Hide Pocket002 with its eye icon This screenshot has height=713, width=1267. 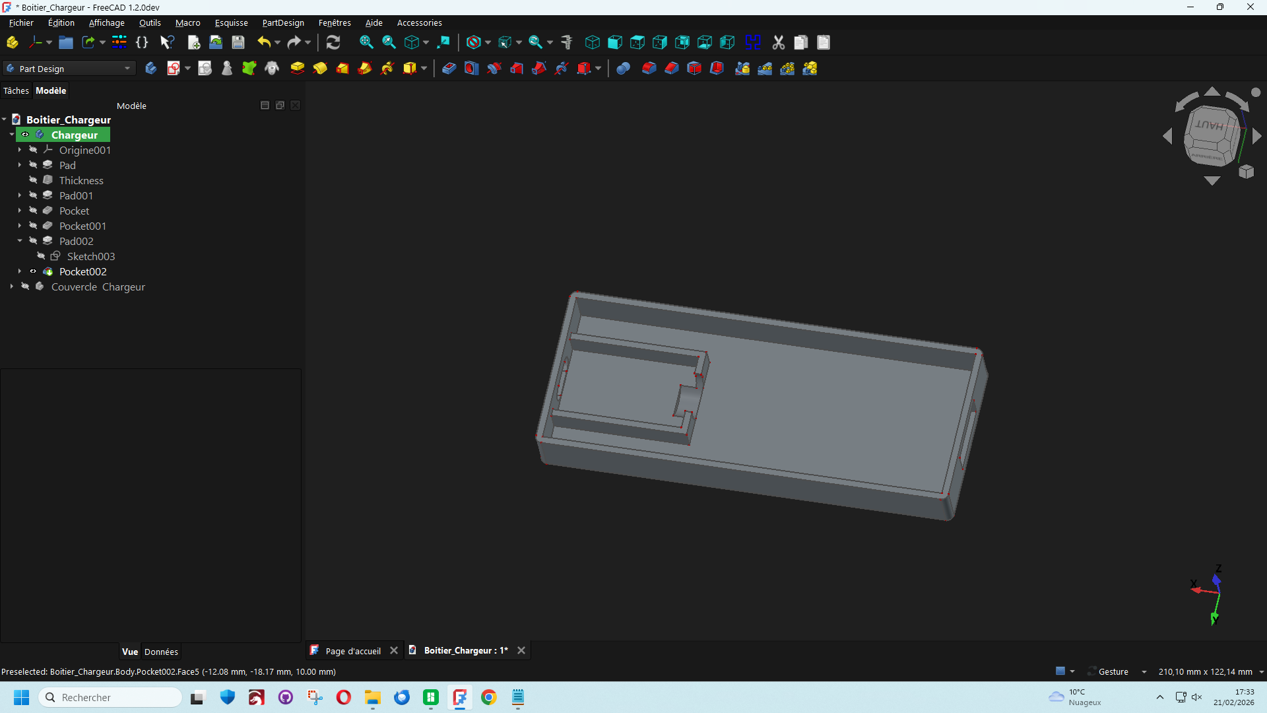pos(33,271)
